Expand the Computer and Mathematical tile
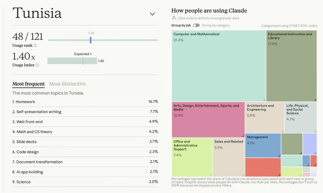Viewport: 323px width, 193px height. [219, 66]
